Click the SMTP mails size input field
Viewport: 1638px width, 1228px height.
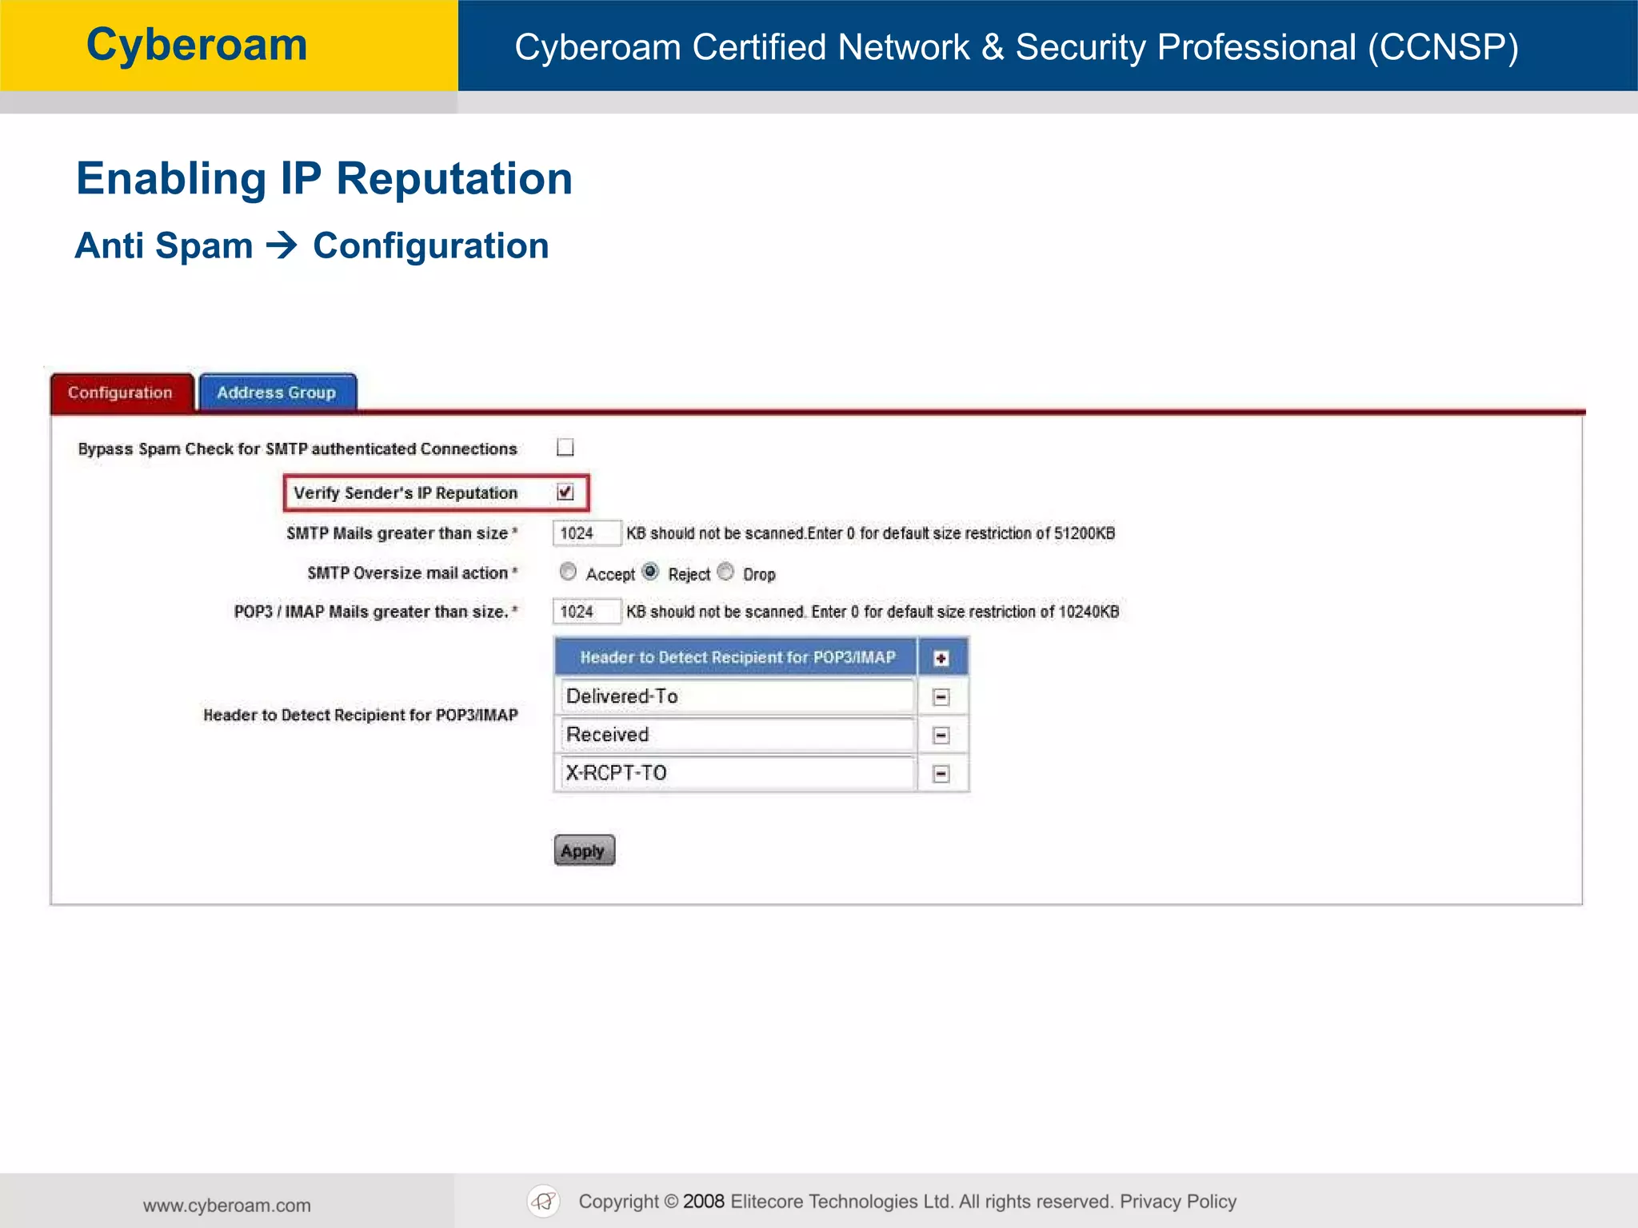[x=586, y=533]
